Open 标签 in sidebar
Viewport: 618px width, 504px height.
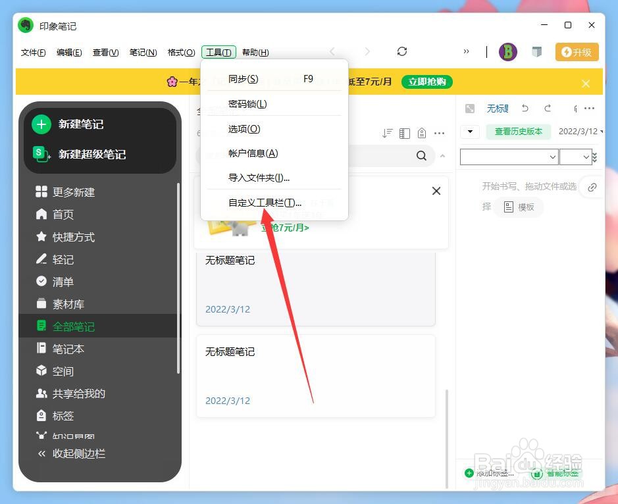coord(55,416)
